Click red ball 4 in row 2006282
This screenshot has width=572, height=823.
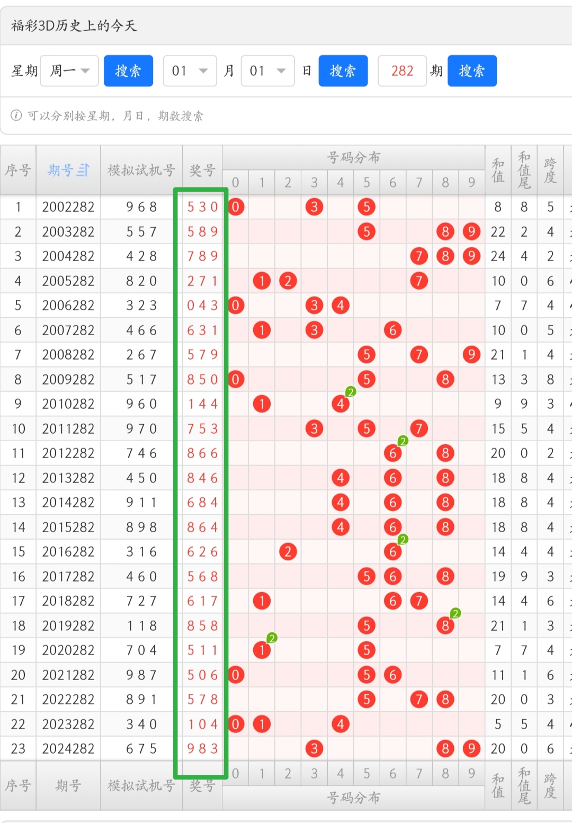341,306
